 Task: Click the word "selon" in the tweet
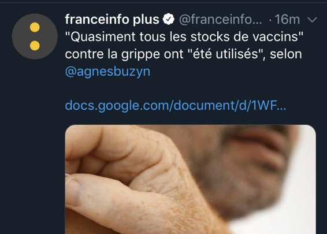tap(286, 54)
